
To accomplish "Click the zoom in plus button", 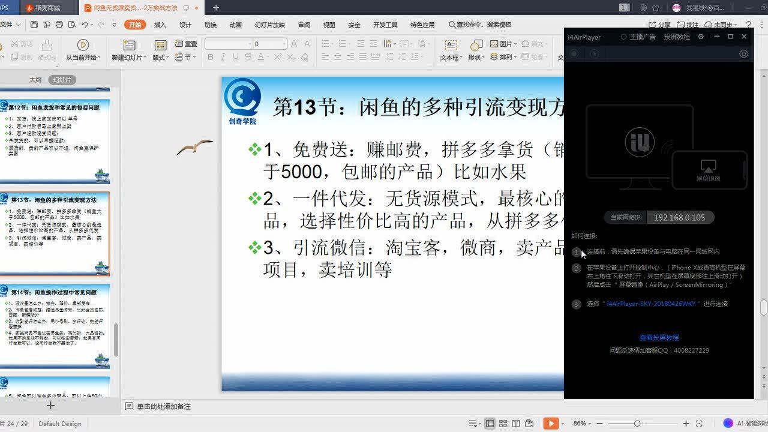I will pos(686,424).
